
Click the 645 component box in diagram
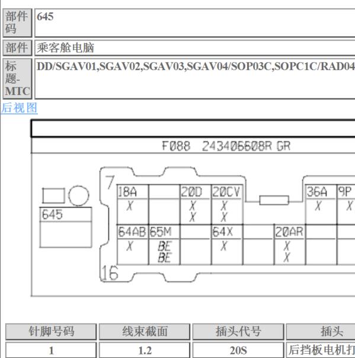tap(66, 227)
